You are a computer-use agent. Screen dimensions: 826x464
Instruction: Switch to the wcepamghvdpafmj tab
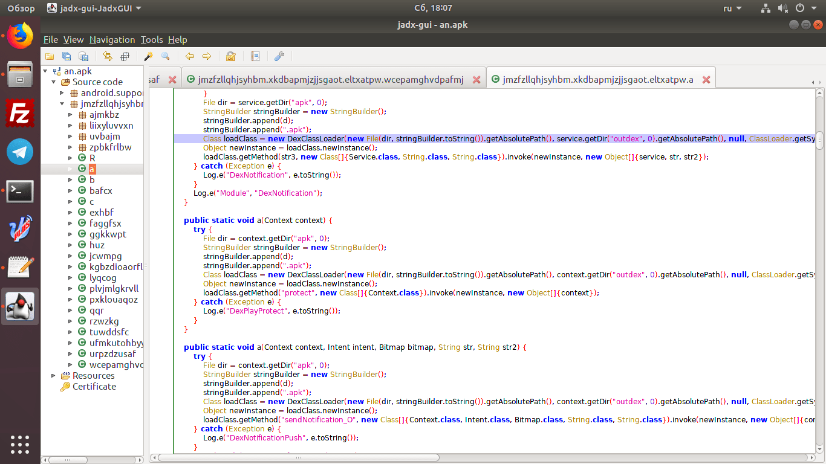(325, 80)
